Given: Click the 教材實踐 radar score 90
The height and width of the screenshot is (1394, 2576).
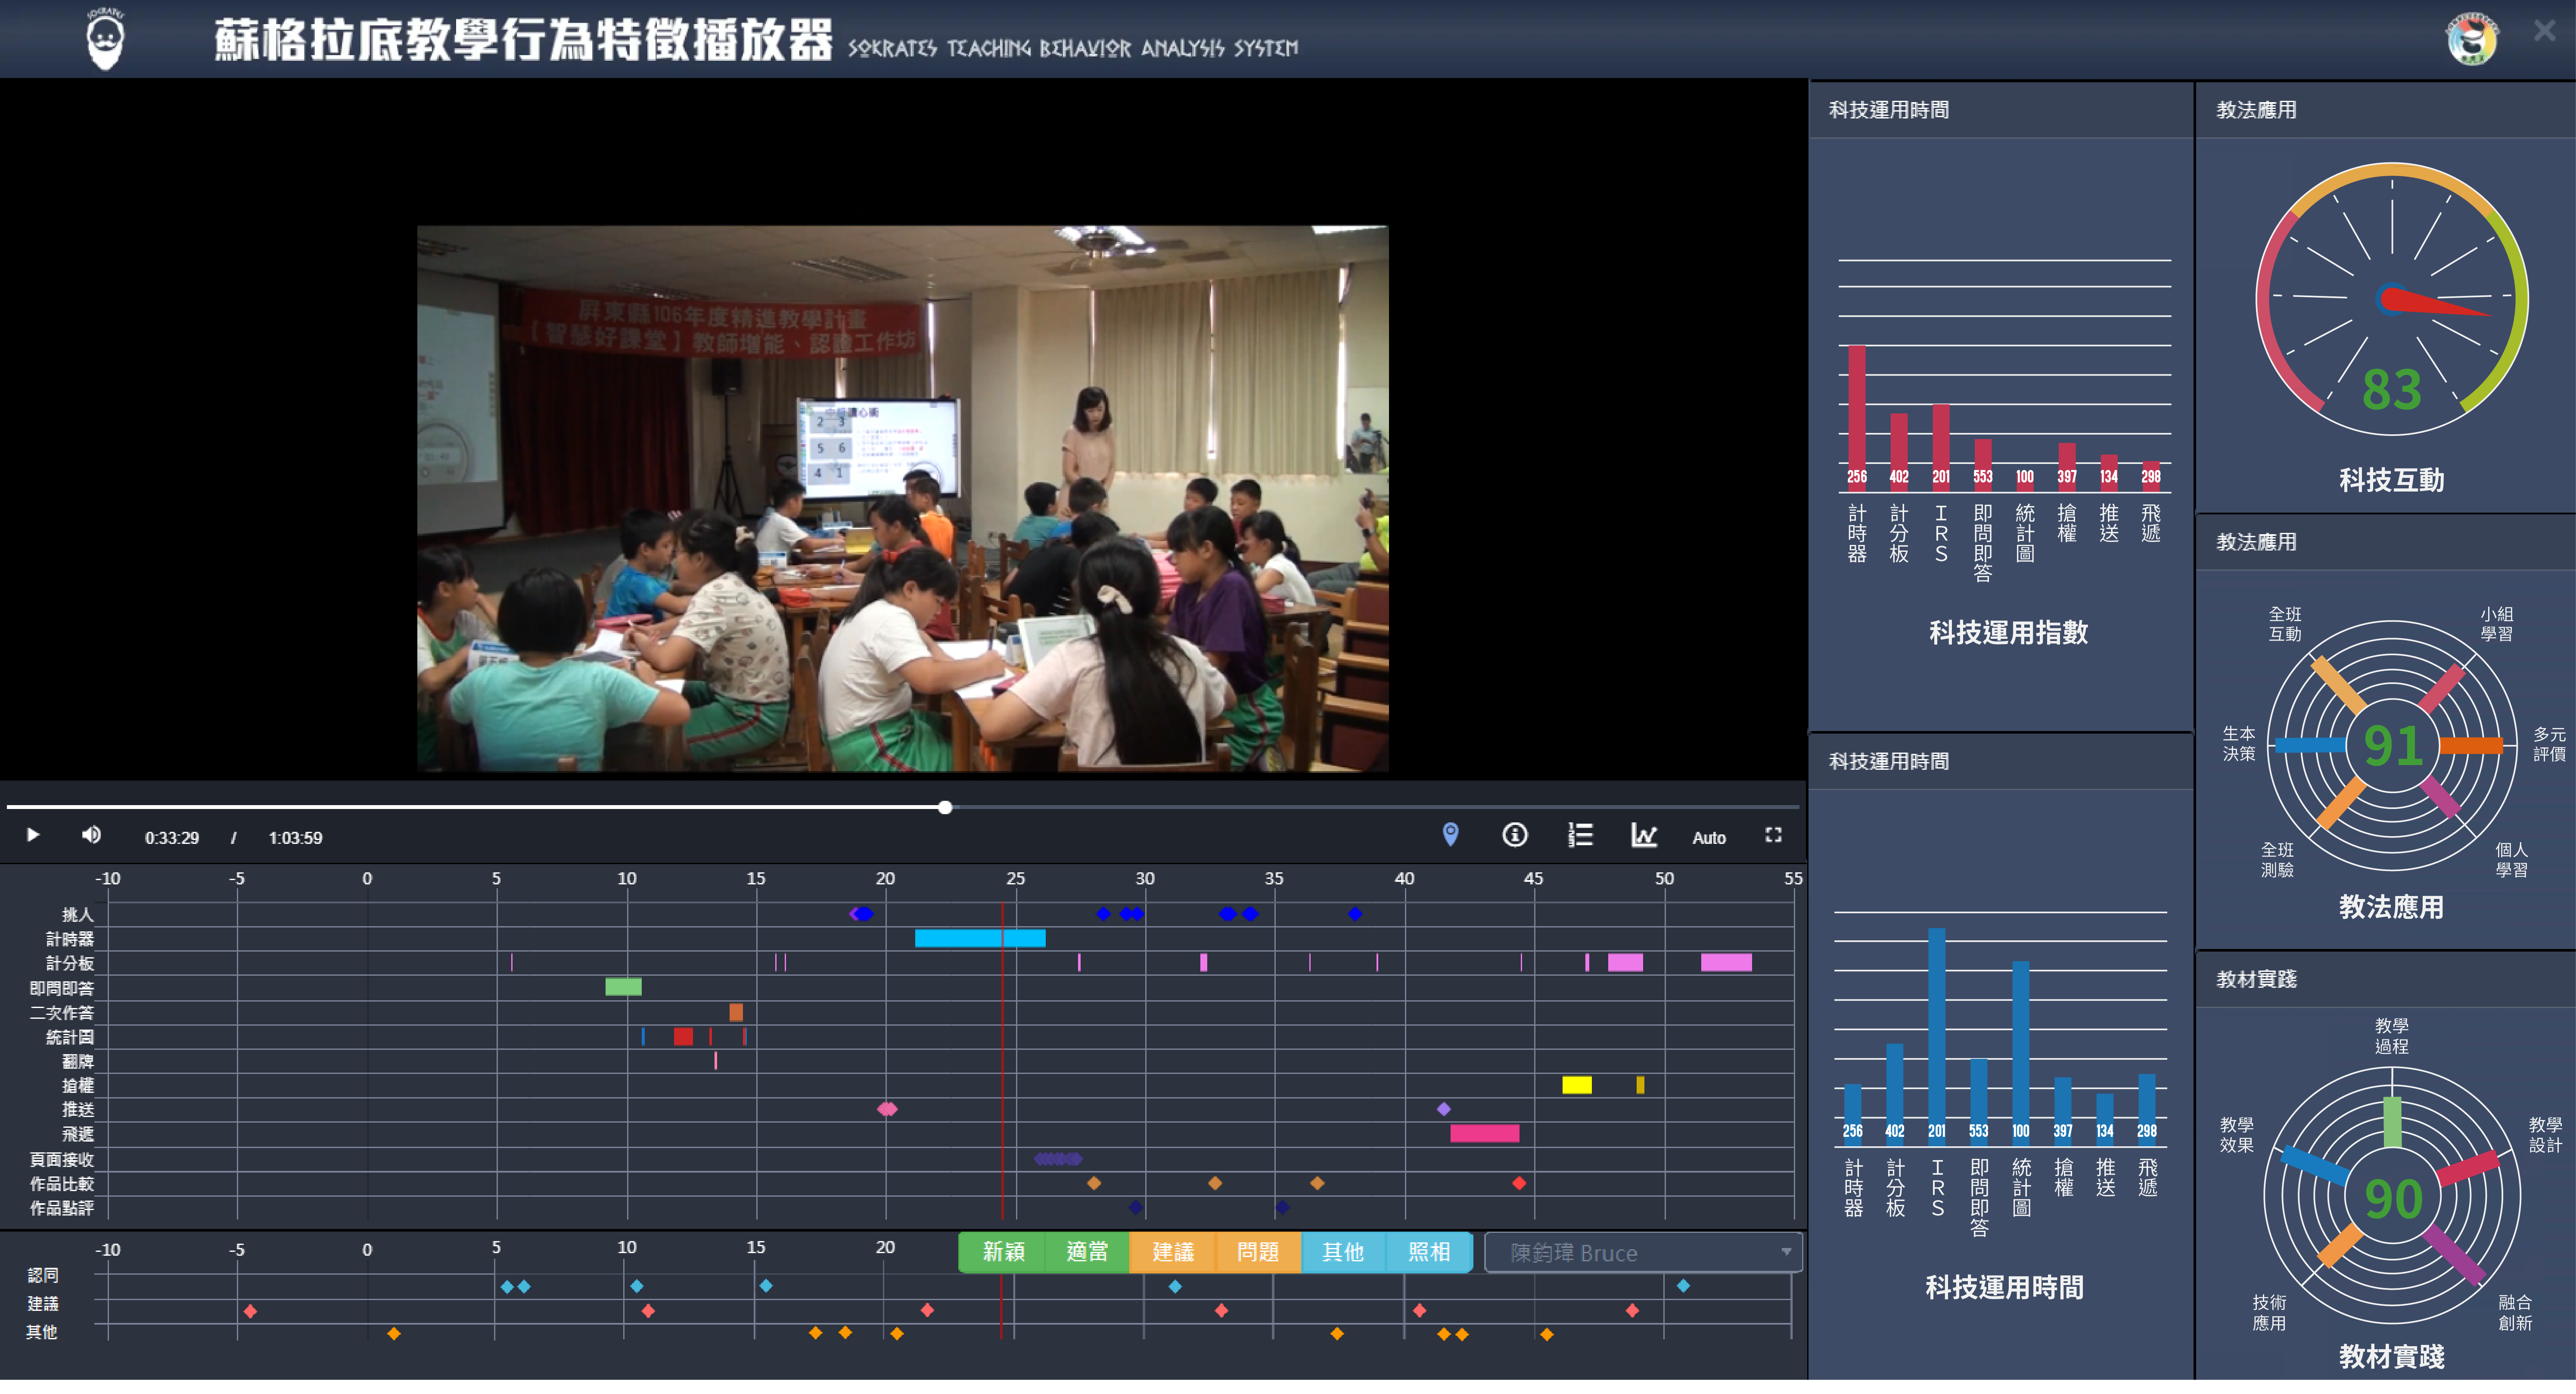Looking at the screenshot, I should [2393, 1199].
